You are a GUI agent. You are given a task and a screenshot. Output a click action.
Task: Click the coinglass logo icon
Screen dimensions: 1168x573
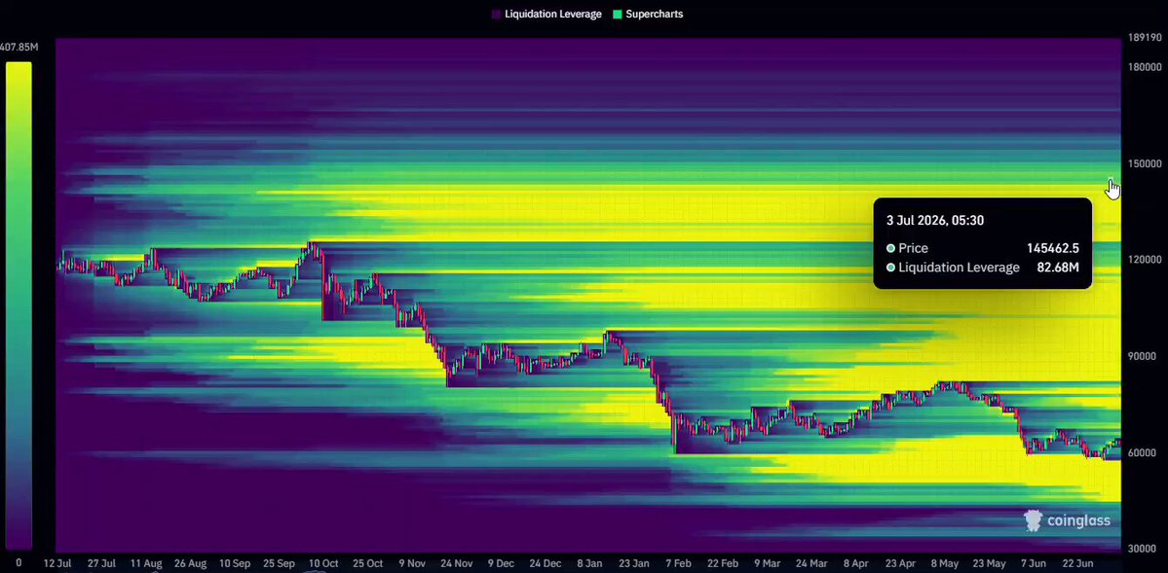(1034, 520)
